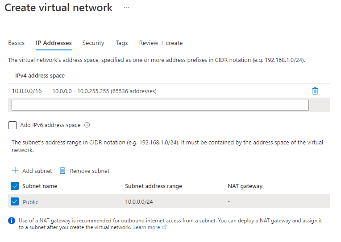Viewport: 341px width, 242px height.
Task: Click the trash icon for Remove subnet
Action: pyautogui.click(x=62, y=170)
